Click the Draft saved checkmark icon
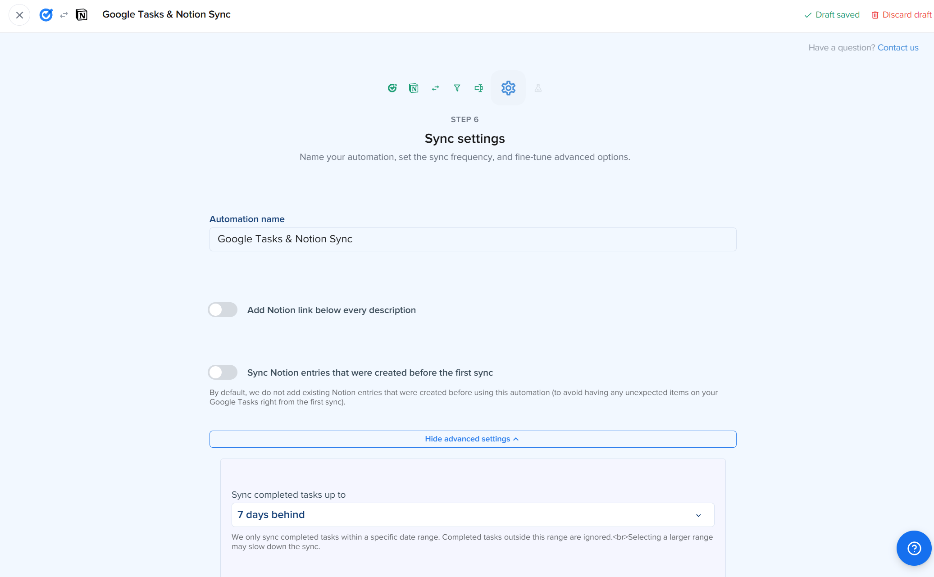 click(x=808, y=15)
